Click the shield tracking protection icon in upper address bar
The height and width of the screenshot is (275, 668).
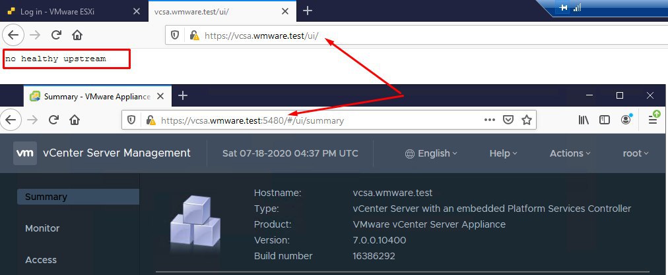175,36
